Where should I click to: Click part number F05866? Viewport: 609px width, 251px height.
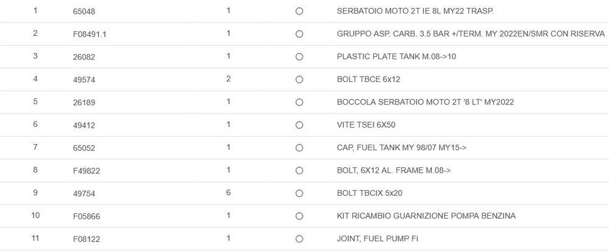coord(86,216)
